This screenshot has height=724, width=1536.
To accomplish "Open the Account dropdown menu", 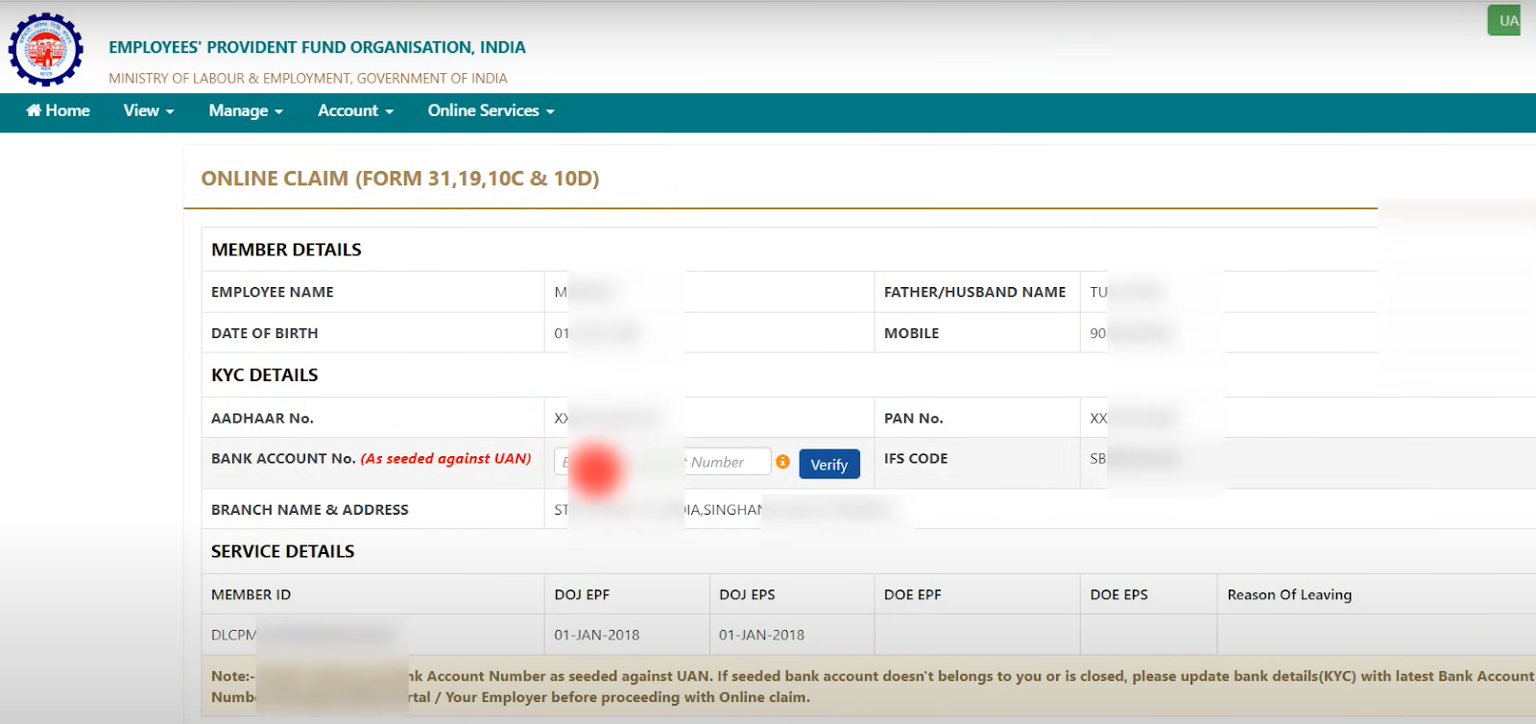I will pyautogui.click(x=356, y=111).
